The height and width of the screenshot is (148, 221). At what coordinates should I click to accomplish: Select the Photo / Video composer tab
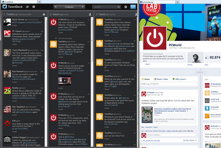tap(161, 79)
